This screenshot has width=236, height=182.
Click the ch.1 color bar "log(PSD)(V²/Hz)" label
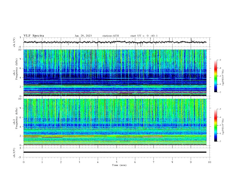(x=223, y=78)
